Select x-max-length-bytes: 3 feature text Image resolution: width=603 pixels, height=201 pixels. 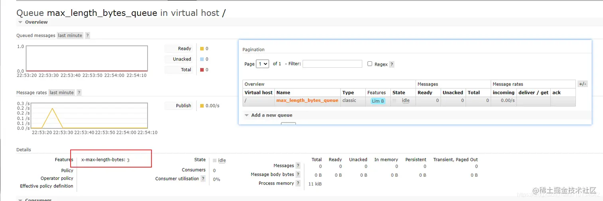105,160
